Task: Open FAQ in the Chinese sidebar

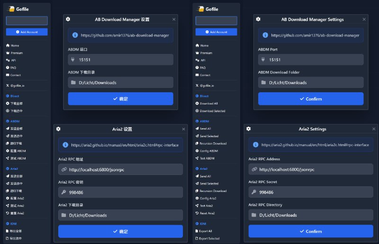Action: click(x=11, y=68)
